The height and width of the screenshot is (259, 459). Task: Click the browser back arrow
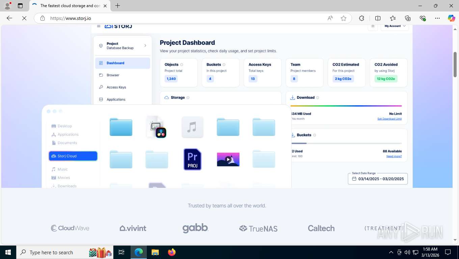[x=9, y=18]
